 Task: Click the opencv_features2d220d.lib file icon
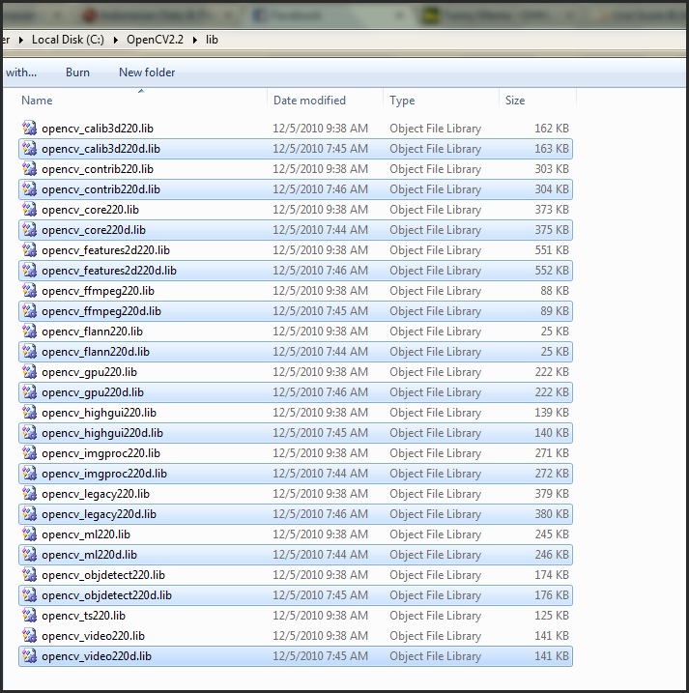point(30,271)
